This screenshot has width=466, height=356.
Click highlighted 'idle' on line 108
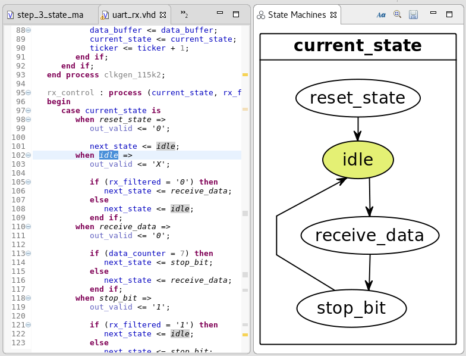click(x=180, y=208)
